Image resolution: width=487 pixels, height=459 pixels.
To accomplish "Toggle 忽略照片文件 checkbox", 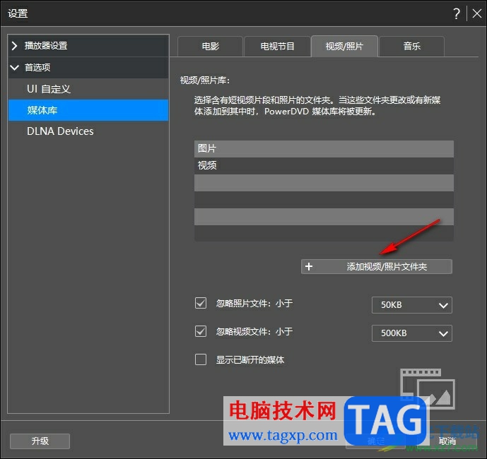I will point(201,303).
